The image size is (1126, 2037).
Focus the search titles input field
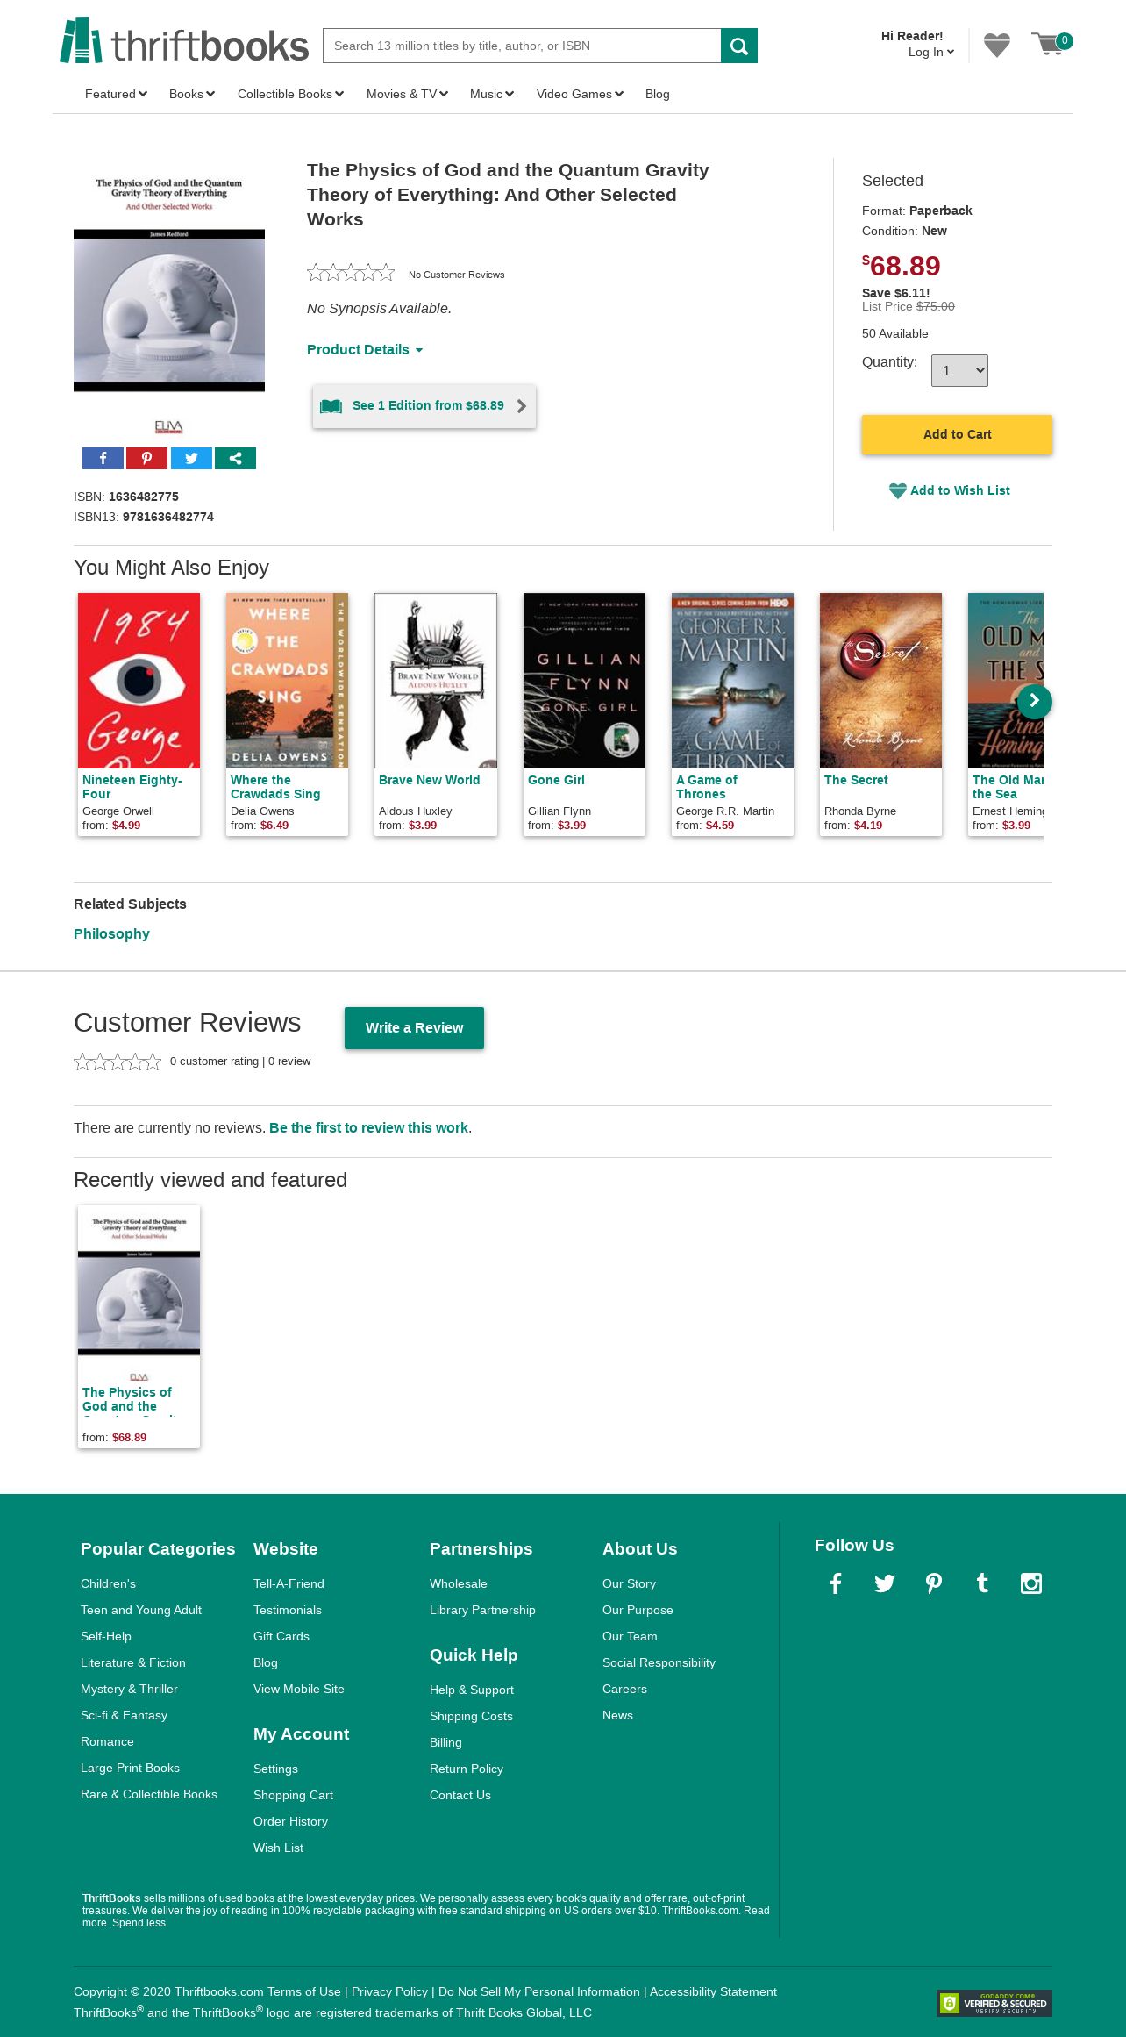point(522,46)
